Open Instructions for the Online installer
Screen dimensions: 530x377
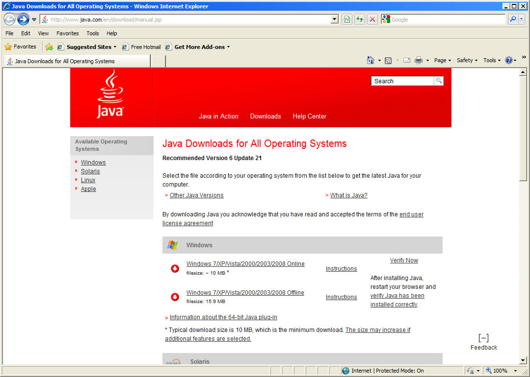coord(342,269)
